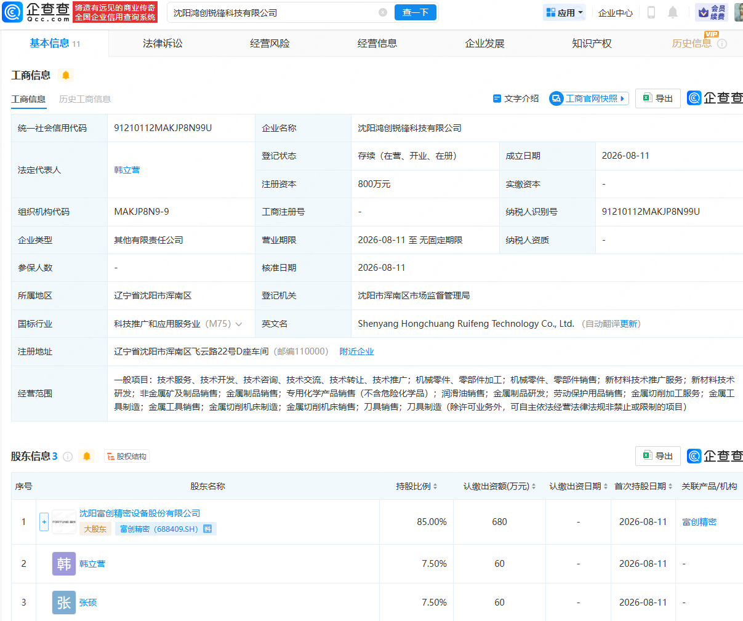This screenshot has height=621, width=743.
Task: Click the 查一下 search button
Action: pos(416,12)
